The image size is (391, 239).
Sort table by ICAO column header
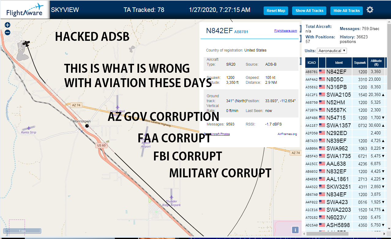(x=312, y=63)
